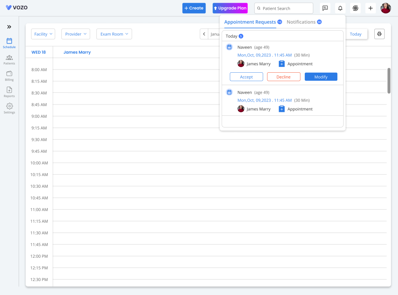Switch to Appointment Requests tab
Image resolution: width=398 pixels, height=295 pixels.
[250, 22]
